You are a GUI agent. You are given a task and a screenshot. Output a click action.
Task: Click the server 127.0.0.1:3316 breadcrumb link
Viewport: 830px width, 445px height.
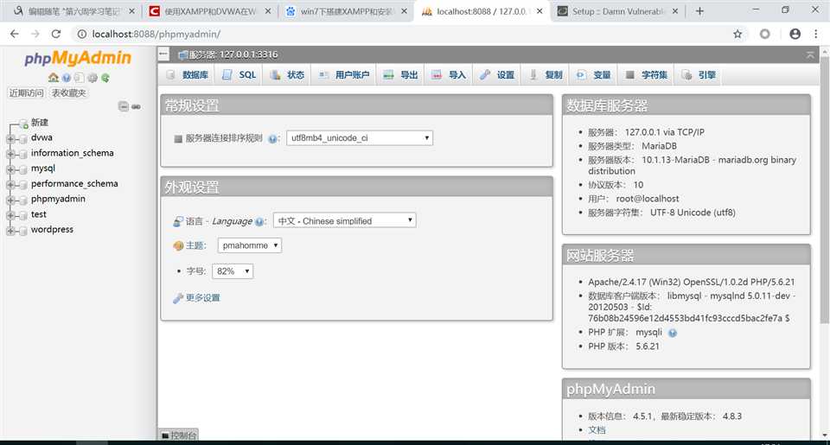(x=233, y=54)
